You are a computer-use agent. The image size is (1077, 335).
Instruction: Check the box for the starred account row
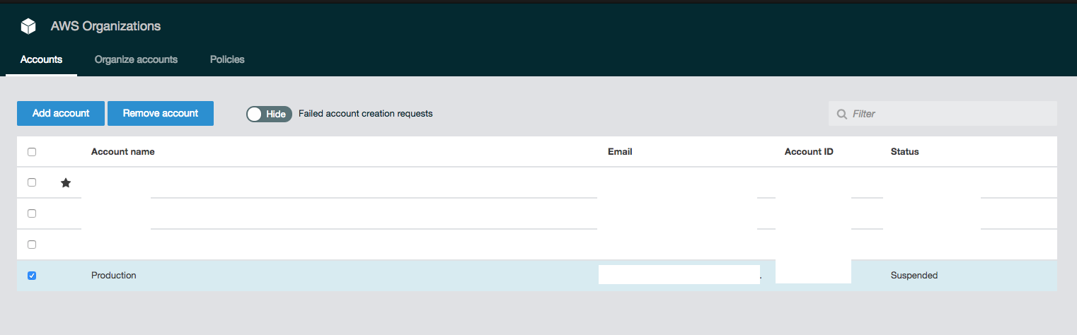click(x=32, y=182)
